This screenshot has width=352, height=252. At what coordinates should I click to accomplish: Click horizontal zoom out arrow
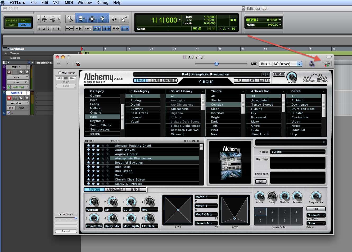click(39, 19)
